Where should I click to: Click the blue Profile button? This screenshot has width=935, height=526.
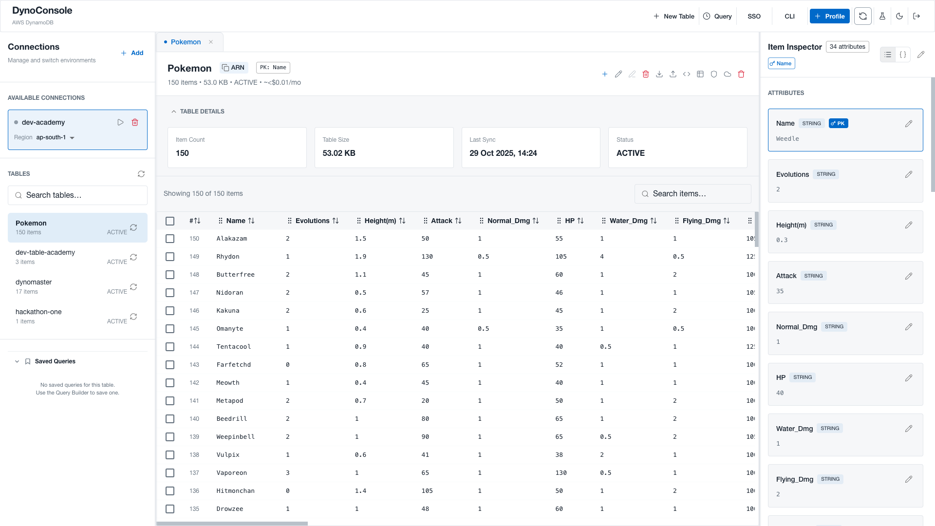830,16
